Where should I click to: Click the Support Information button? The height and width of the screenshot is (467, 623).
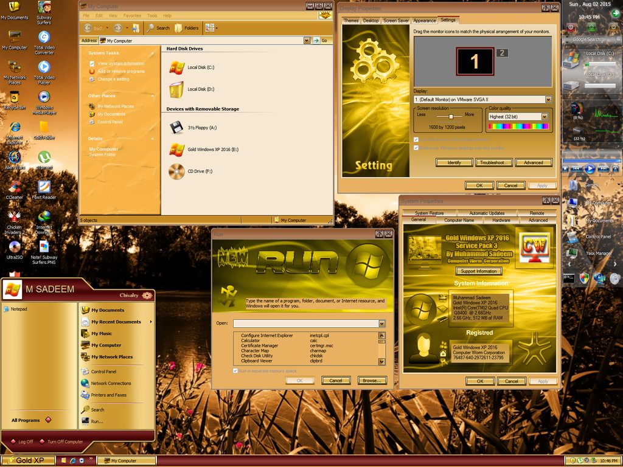[x=480, y=271]
